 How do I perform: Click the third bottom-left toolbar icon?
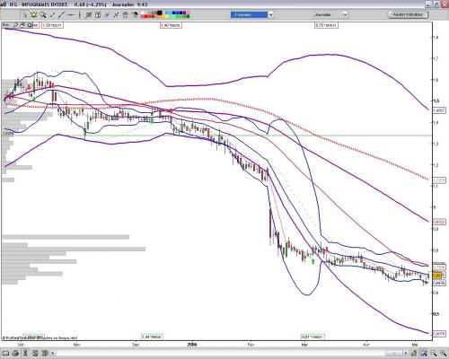click(x=25, y=354)
